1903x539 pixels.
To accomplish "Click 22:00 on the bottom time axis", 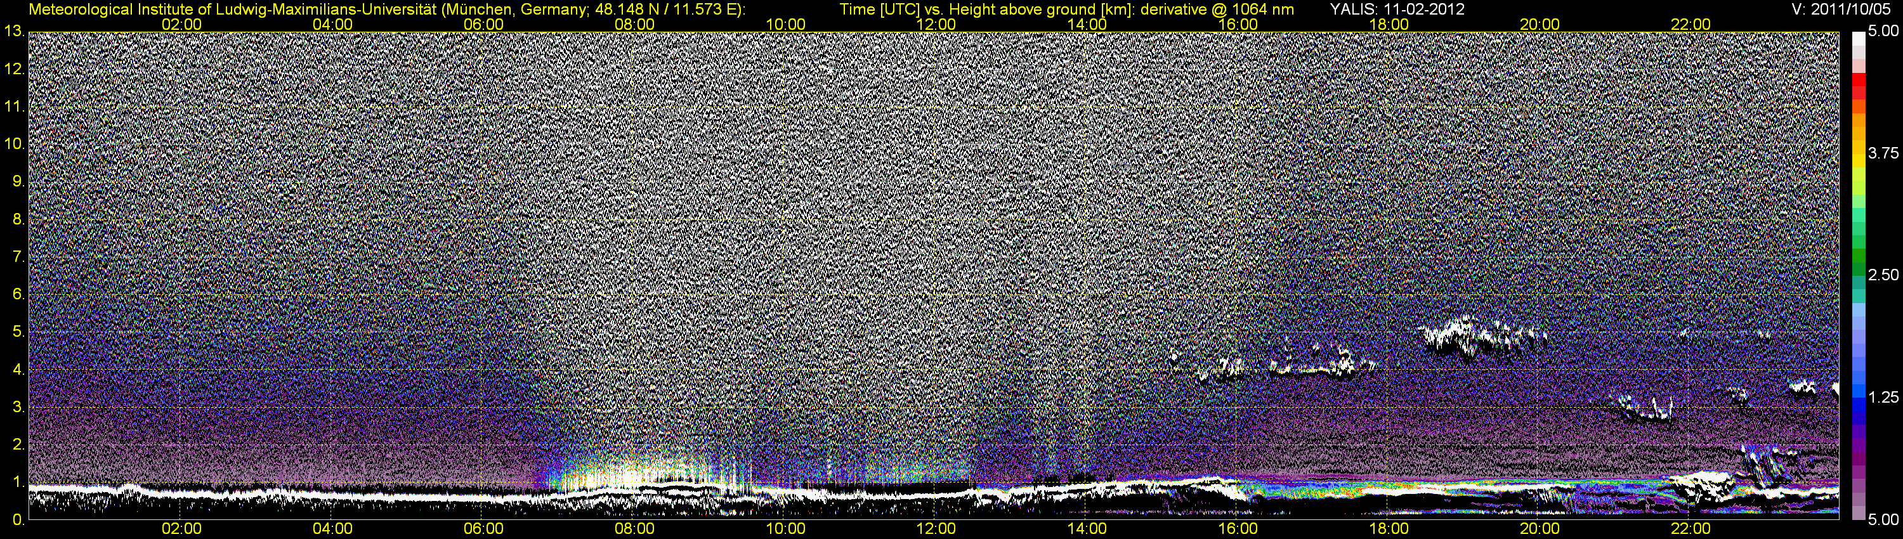I will point(1690,529).
